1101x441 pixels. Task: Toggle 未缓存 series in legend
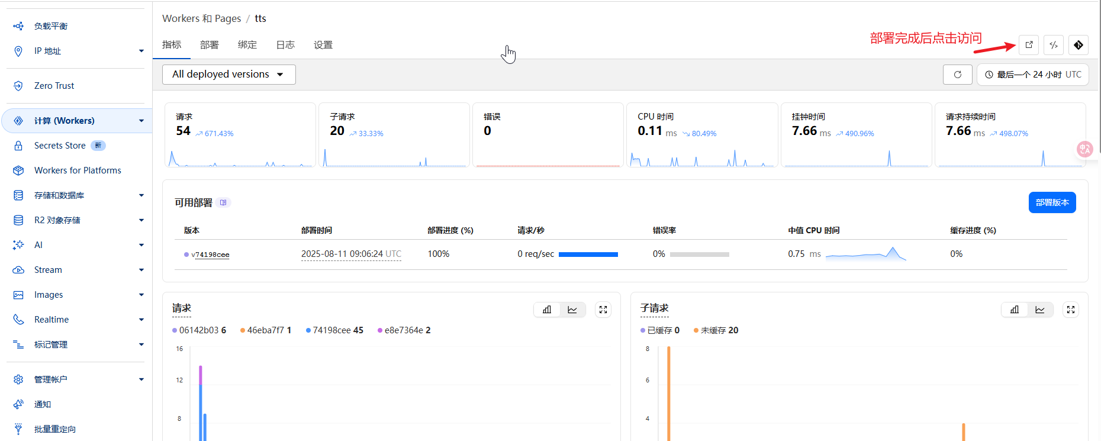point(716,330)
